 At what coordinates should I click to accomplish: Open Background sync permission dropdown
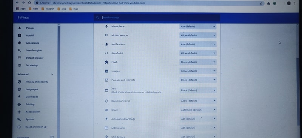click(x=198, y=101)
